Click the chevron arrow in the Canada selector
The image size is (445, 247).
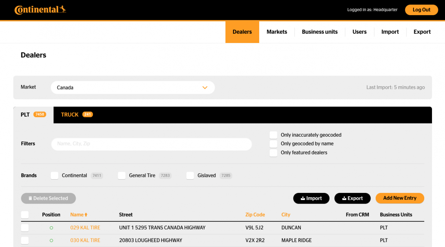pos(205,87)
